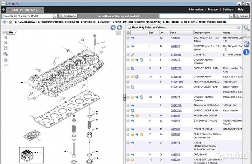Open the Manage menu
This screenshot has width=252, height=164.
point(212,9)
